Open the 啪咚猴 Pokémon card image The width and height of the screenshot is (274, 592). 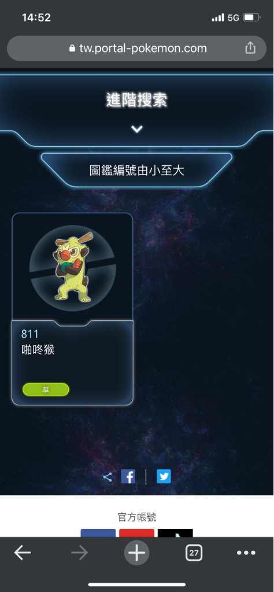click(72, 267)
